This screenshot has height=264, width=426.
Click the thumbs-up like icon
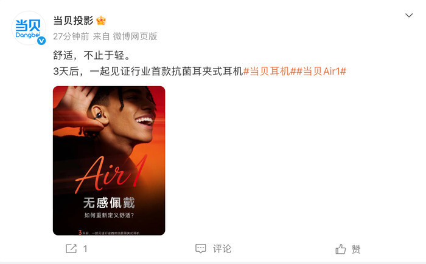tap(340, 249)
